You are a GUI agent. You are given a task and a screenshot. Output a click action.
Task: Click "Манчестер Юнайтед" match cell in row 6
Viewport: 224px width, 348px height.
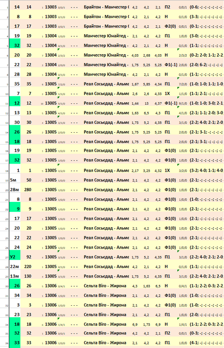tap(106, 55)
